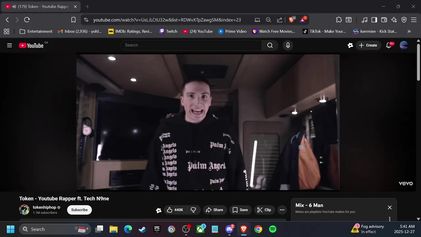Open the (24) YouTube bookmark
This screenshot has height=237, width=421.
pyautogui.click(x=198, y=32)
